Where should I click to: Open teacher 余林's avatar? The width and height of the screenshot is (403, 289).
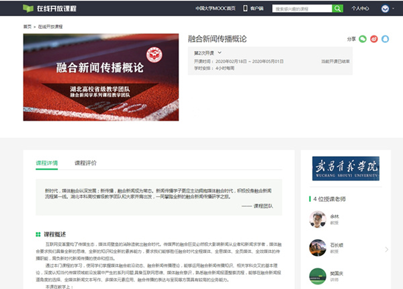click(x=318, y=219)
